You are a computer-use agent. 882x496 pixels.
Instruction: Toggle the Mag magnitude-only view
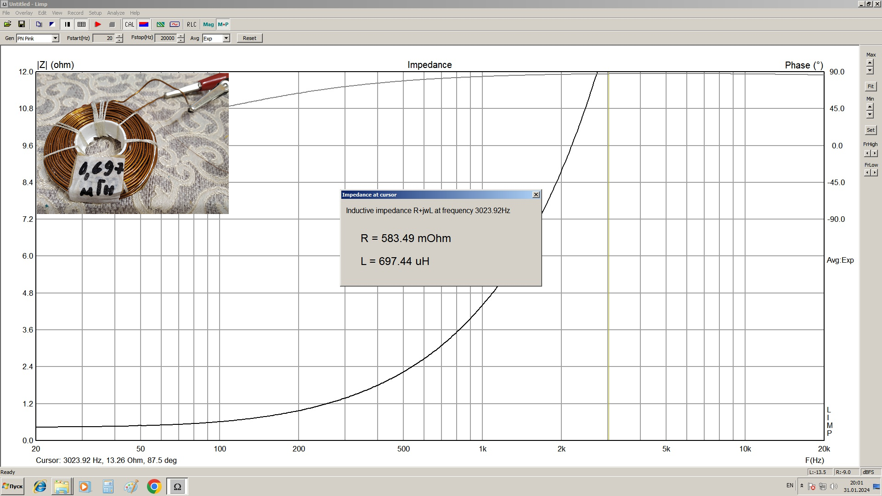pyautogui.click(x=208, y=24)
